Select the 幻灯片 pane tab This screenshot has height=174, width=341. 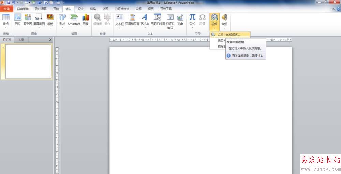7,40
